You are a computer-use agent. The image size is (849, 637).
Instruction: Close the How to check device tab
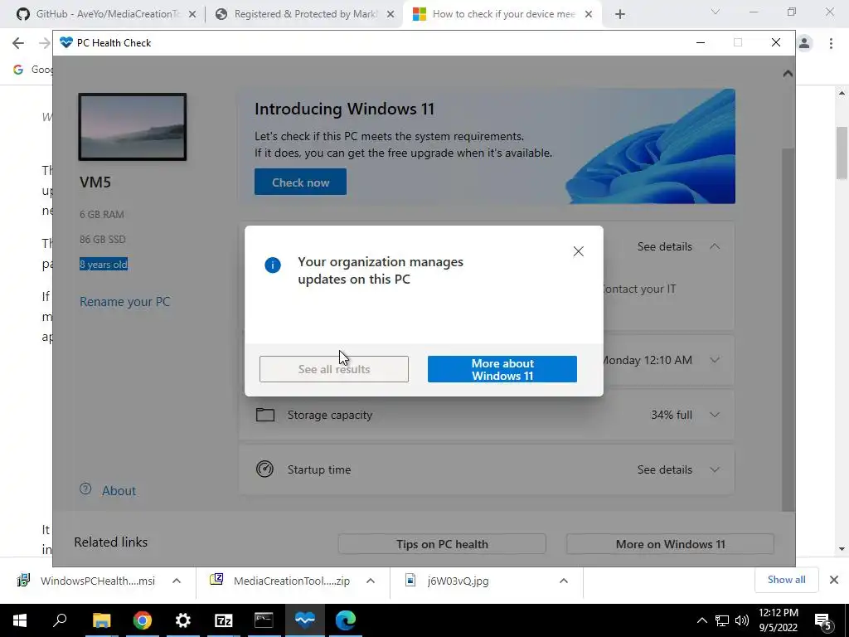(589, 15)
